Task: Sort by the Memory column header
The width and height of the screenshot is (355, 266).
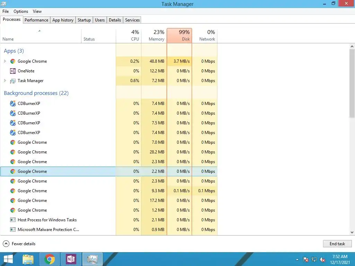Action: (x=154, y=36)
